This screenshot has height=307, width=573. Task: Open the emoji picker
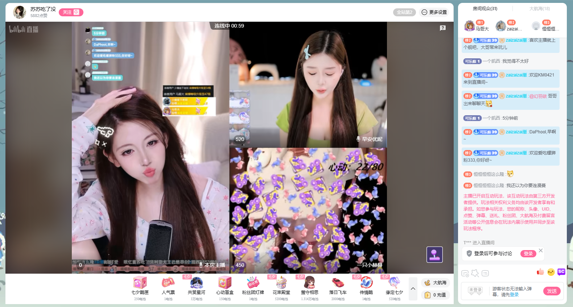click(551, 272)
